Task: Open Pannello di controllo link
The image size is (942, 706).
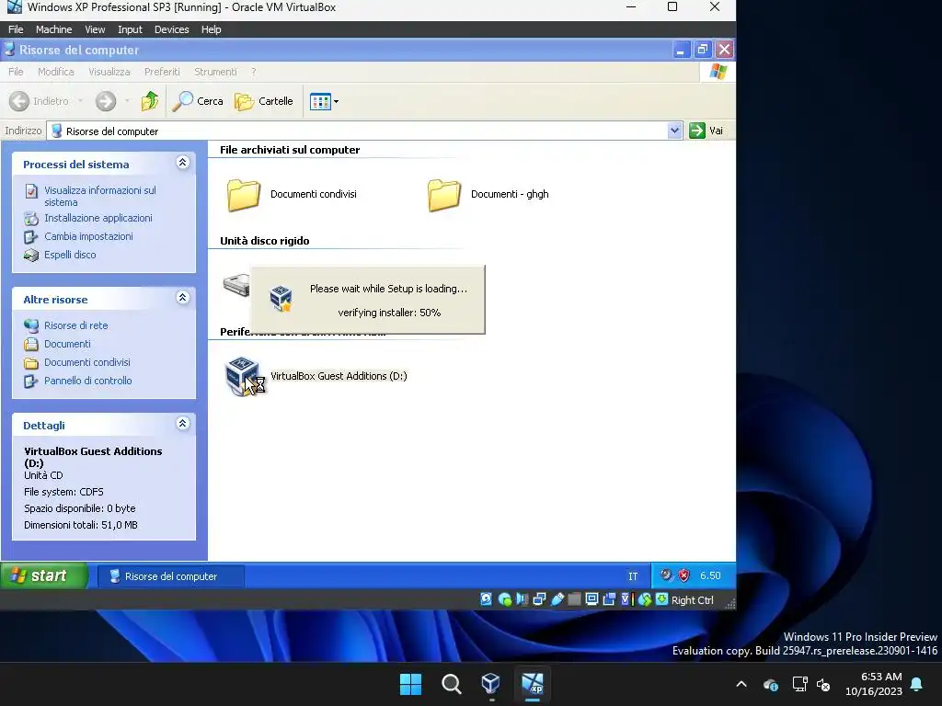Action: (87, 381)
